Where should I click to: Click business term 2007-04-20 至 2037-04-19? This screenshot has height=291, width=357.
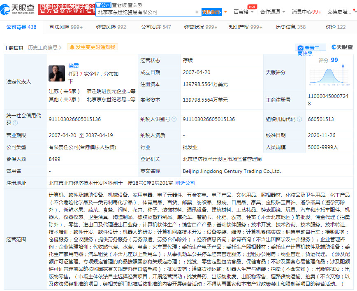tap(81, 135)
